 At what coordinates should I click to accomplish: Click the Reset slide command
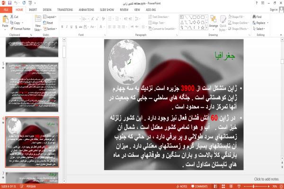(48, 23)
